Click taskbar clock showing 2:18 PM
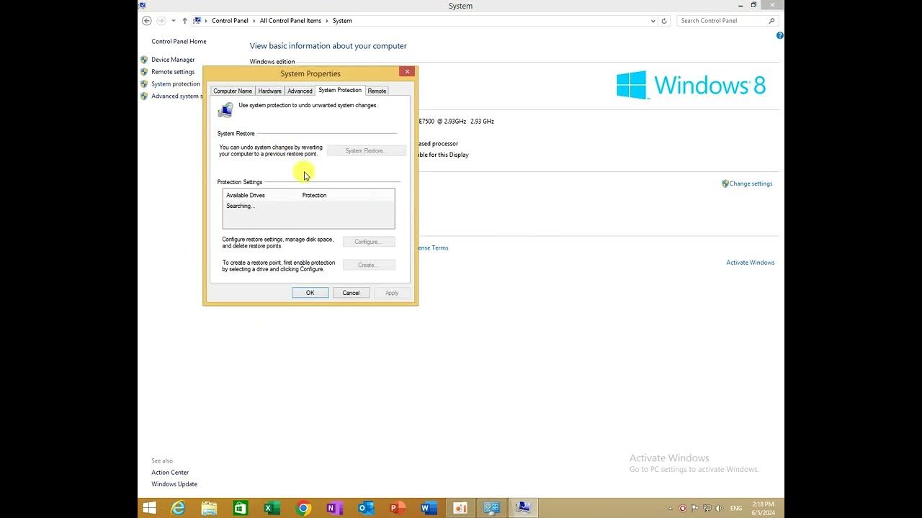The width and height of the screenshot is (922, 518). [x=764, y=509]
